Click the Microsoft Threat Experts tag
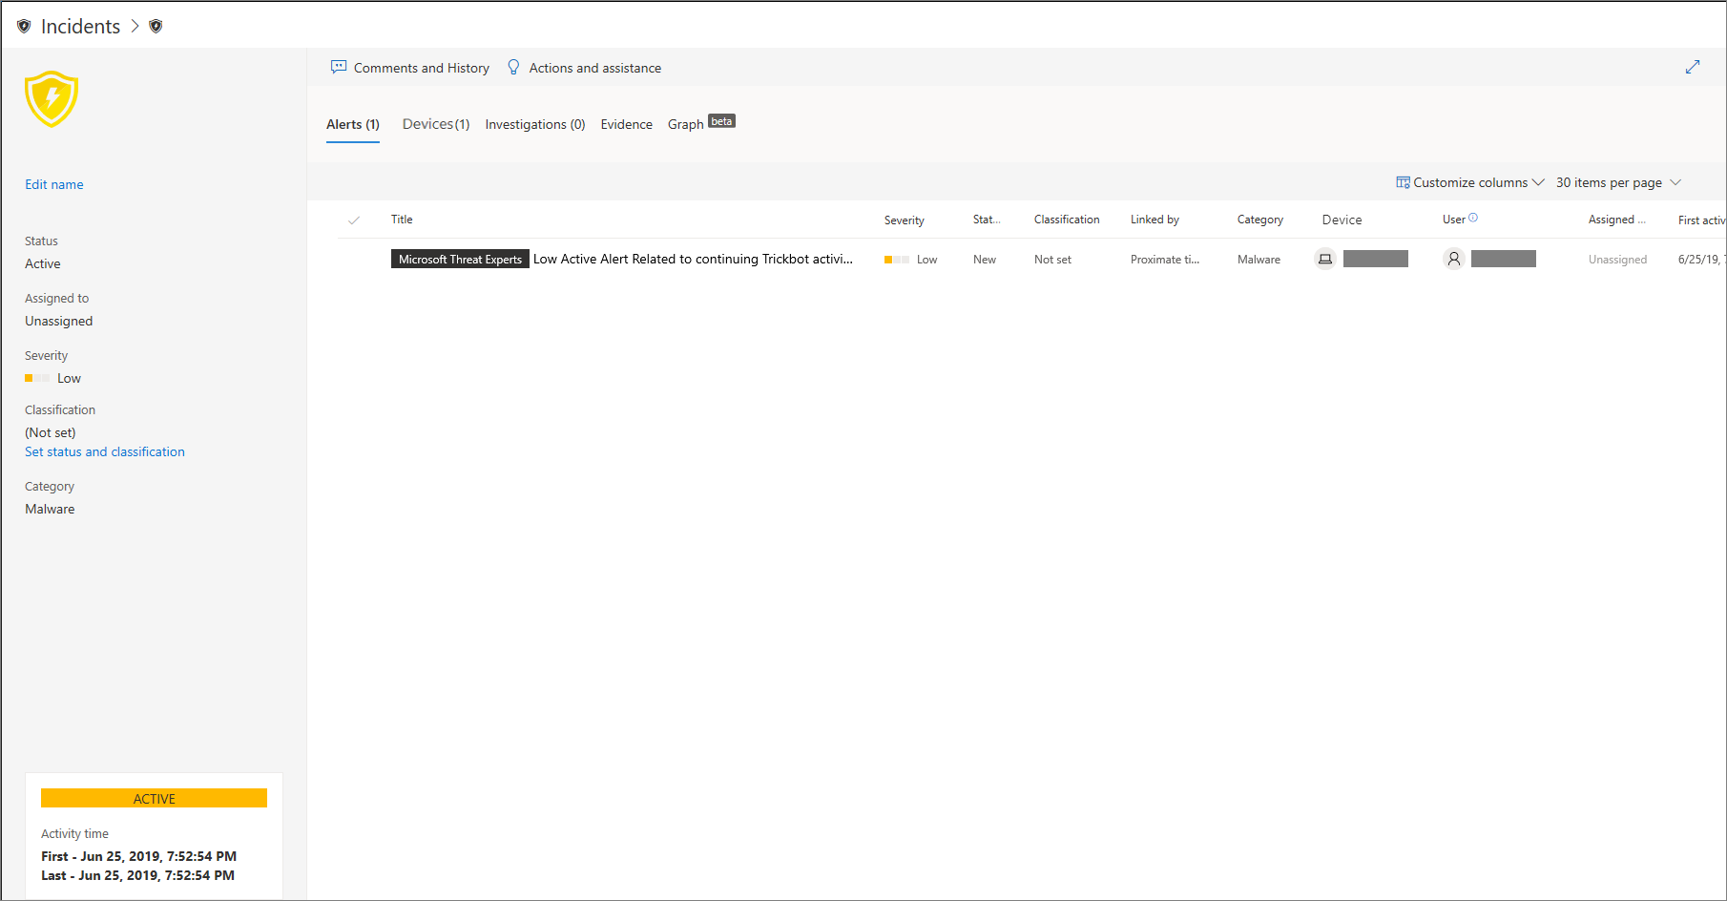 tap(460, 259)
